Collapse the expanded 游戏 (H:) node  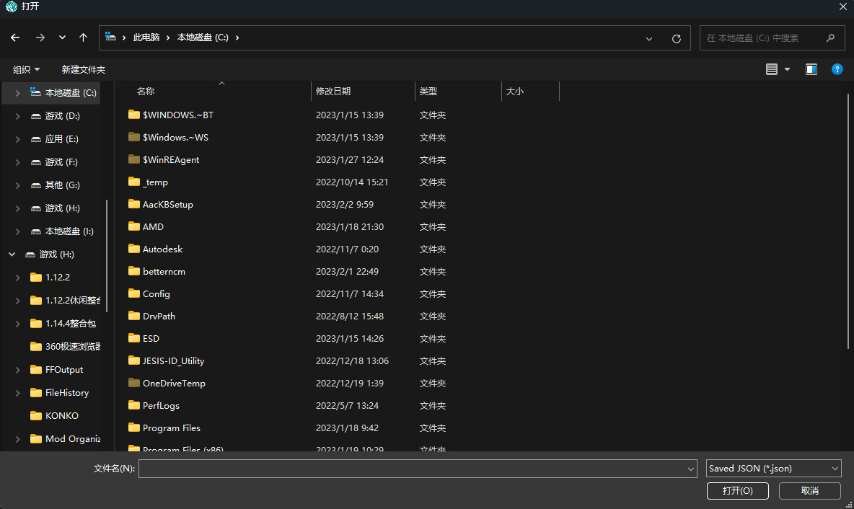(x=12, y=254)
